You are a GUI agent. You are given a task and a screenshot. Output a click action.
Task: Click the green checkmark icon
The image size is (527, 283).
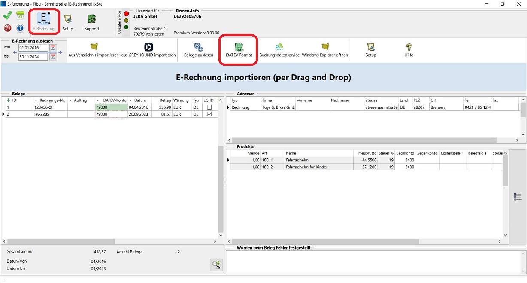click(7, 16)
